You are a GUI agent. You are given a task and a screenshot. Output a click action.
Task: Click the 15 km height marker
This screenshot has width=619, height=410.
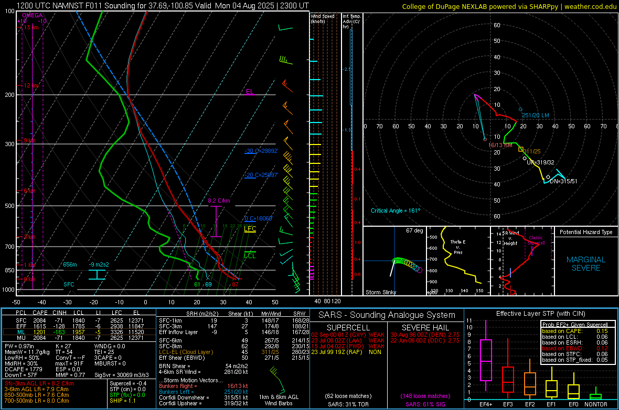pyautogui.click(x=31, y=27)
